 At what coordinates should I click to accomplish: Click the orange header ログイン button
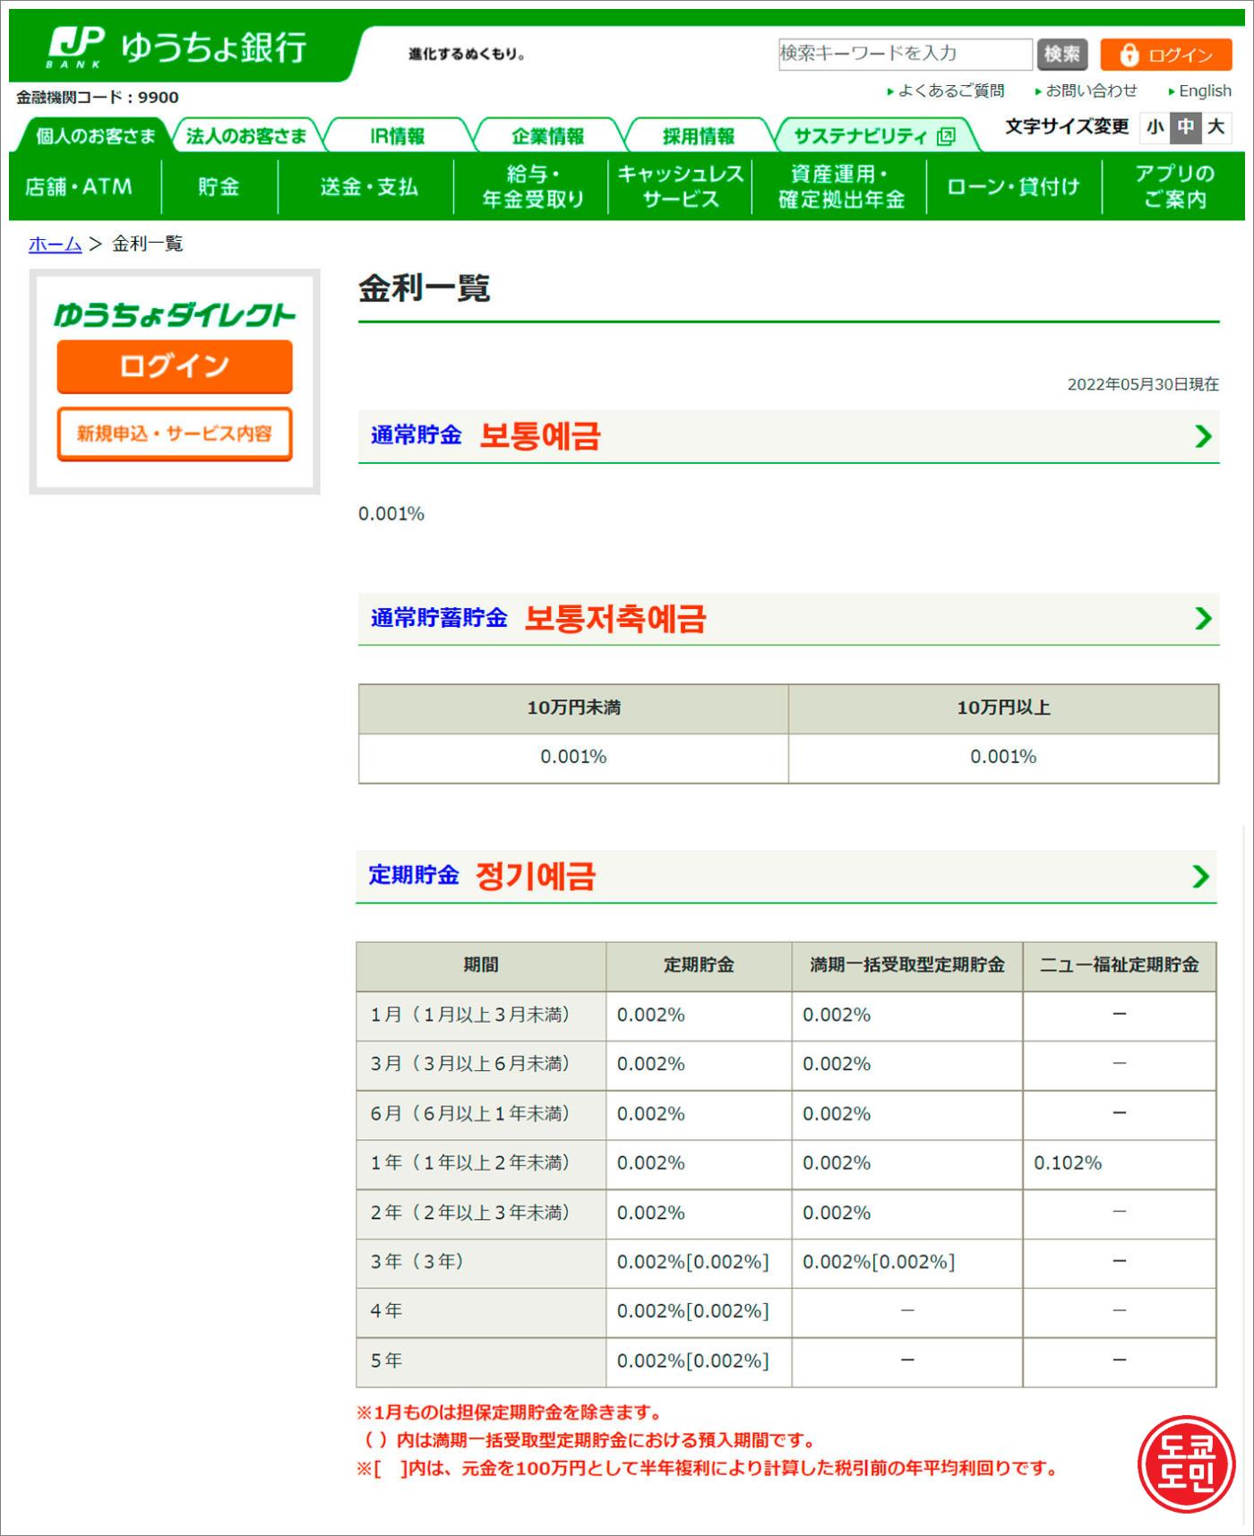[1166, 55]
